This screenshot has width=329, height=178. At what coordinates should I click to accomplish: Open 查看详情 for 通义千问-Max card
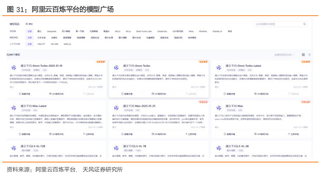(229, 134)
